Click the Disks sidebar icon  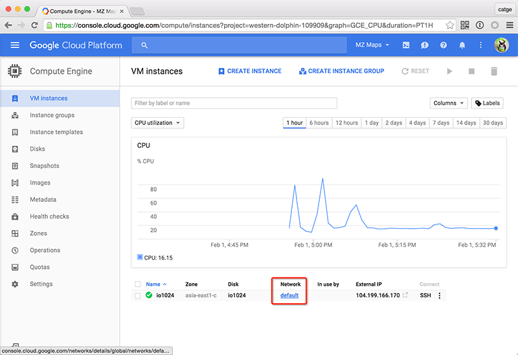[x=15, y=149]
